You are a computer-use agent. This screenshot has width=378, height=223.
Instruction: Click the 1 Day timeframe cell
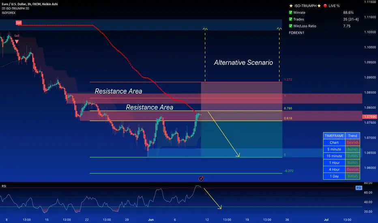pos(334,176)
